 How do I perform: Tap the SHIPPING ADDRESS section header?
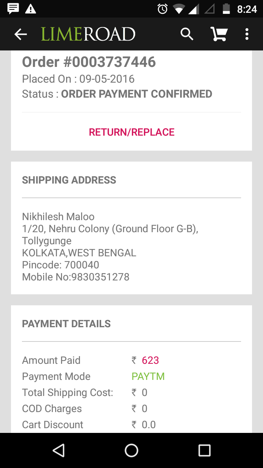click(x=69, y=180)
